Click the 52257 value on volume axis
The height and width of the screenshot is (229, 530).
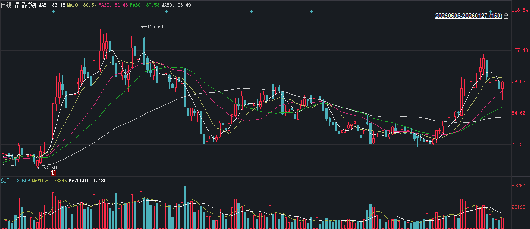click(x=519, y=186)
